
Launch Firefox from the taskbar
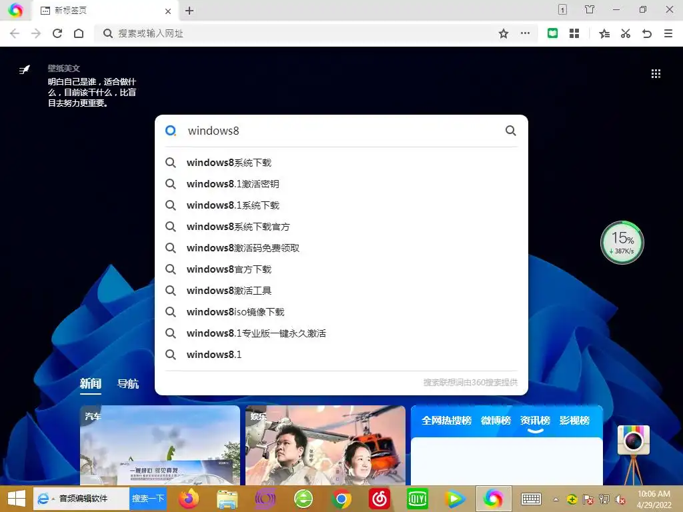point(189,499)
